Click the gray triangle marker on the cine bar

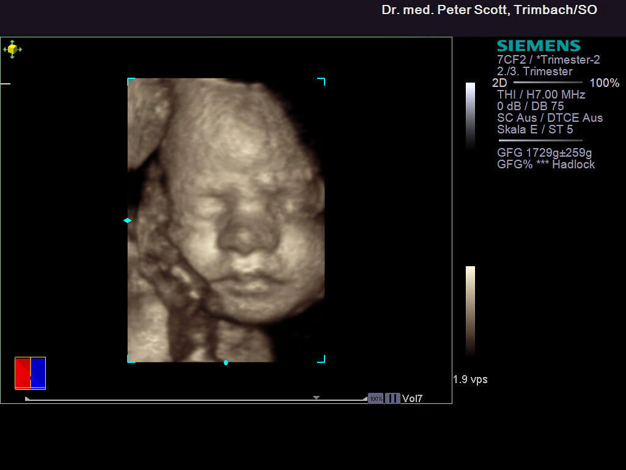(316, 398)
